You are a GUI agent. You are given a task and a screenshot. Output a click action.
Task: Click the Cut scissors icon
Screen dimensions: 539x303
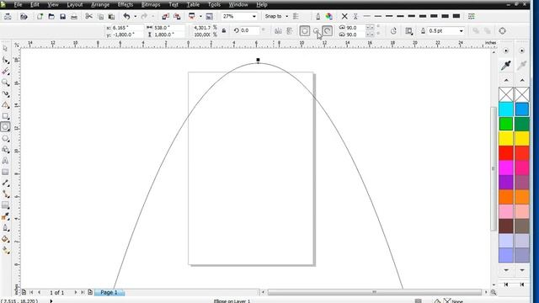tap(88, 16)
